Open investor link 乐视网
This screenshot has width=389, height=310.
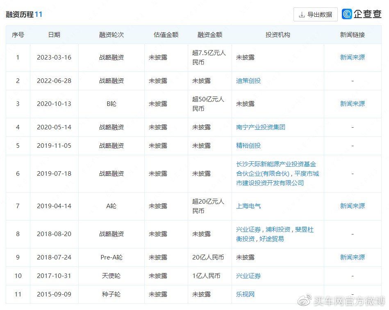[245, 294]
